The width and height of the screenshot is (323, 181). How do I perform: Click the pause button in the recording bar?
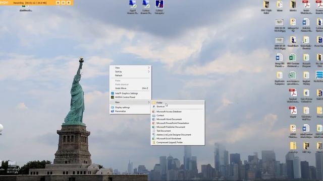pyautogui.click(x=63, y=3)
